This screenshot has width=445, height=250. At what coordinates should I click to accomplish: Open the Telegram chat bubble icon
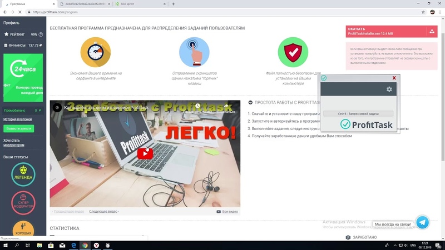[x=422, y=222]
